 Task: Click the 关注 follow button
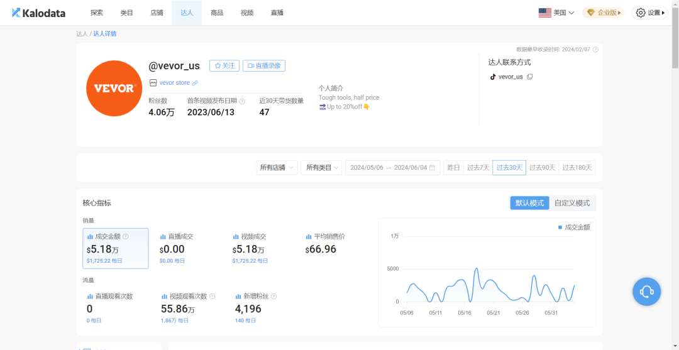pyautogui.click(x=224, y=66)
